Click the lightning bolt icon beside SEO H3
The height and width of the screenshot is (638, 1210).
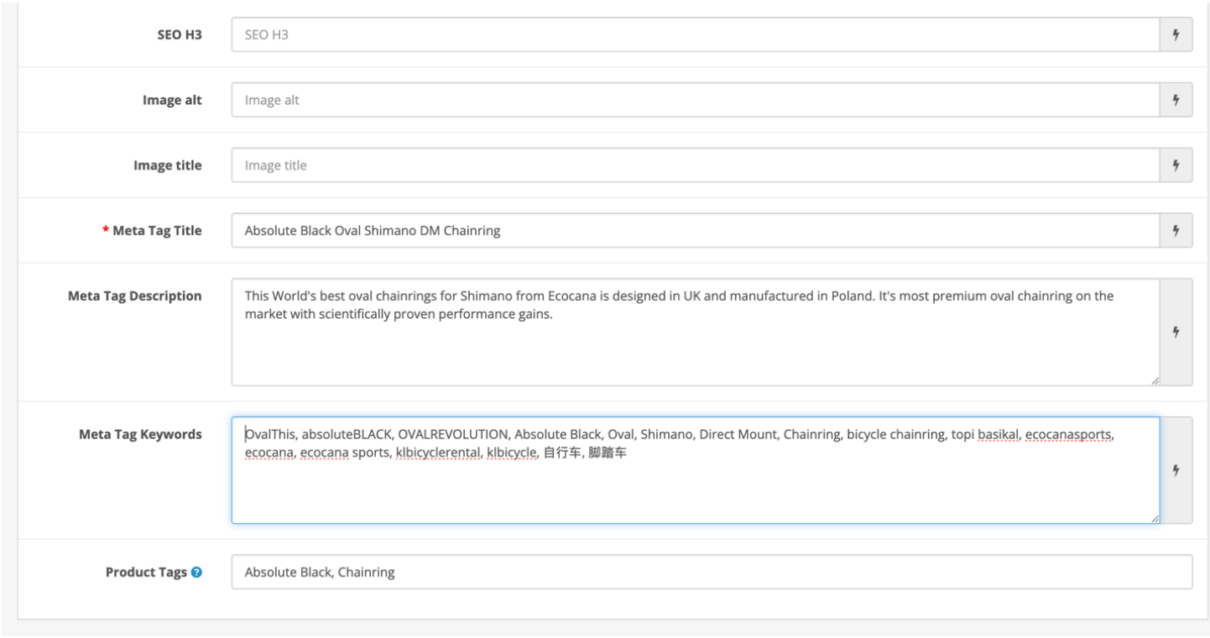coord(1176,35)
